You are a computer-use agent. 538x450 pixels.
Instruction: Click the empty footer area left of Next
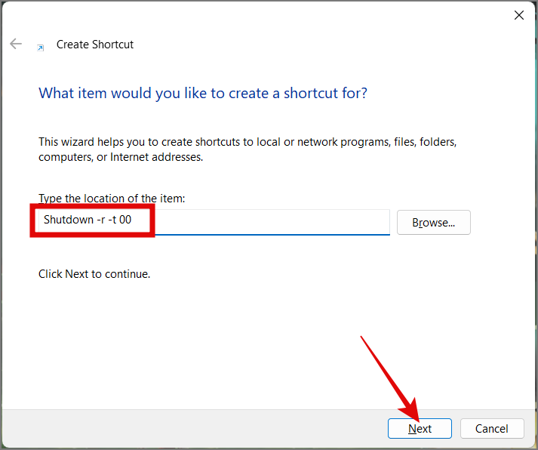189,428
